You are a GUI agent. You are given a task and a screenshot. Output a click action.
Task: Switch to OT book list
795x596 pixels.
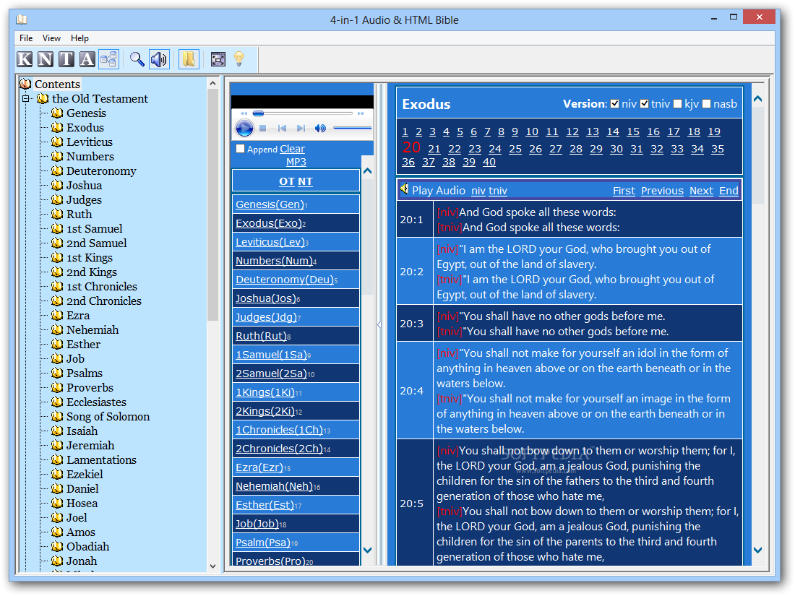[x=286, y=181]
